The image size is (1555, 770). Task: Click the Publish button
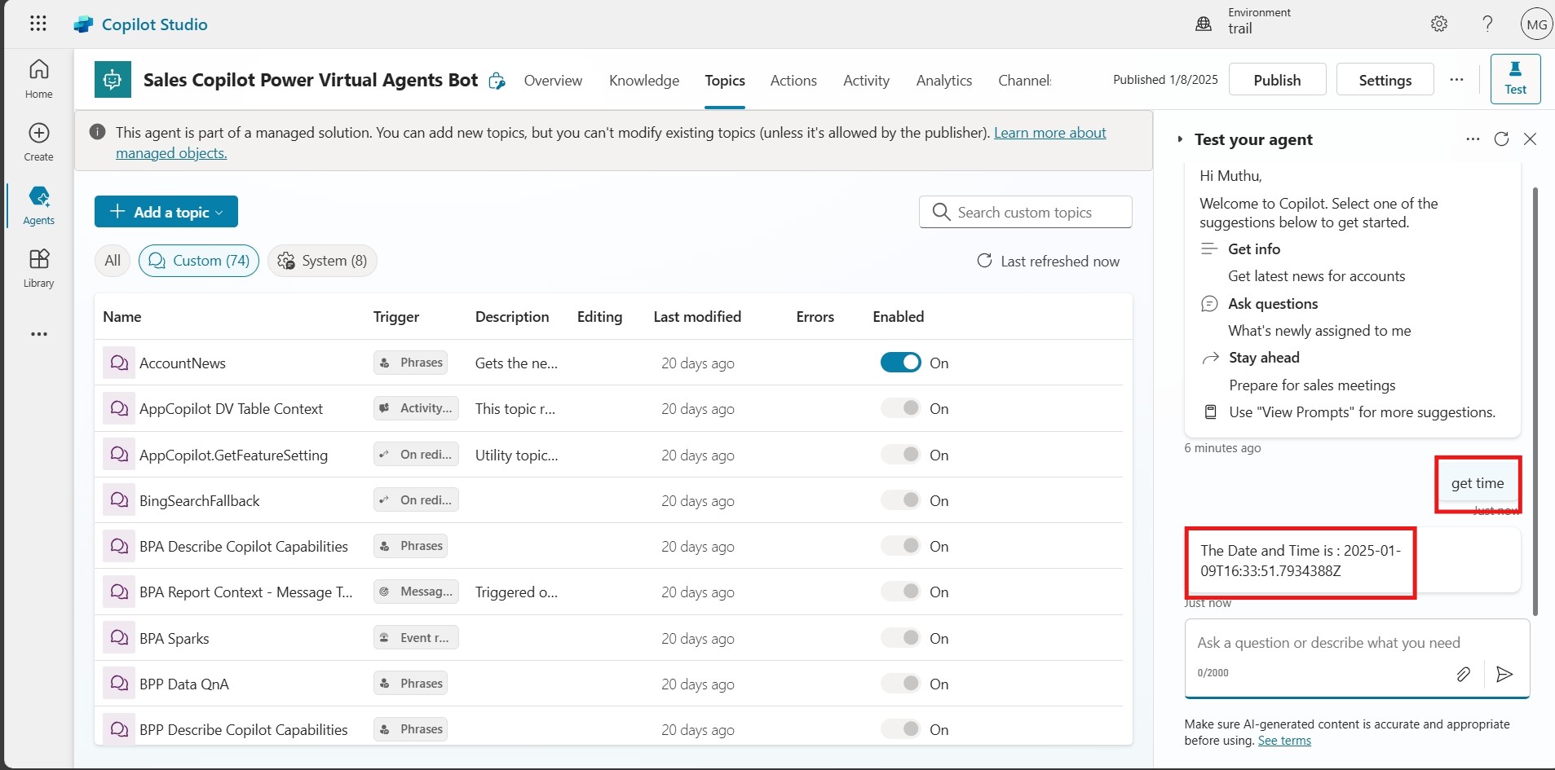(x=1277, y=80)
